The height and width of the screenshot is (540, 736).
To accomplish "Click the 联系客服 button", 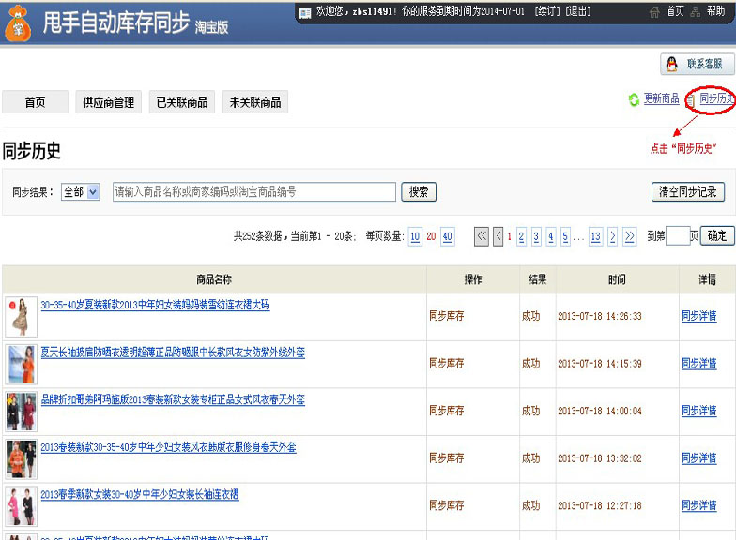I will click(x=697, y=64).
